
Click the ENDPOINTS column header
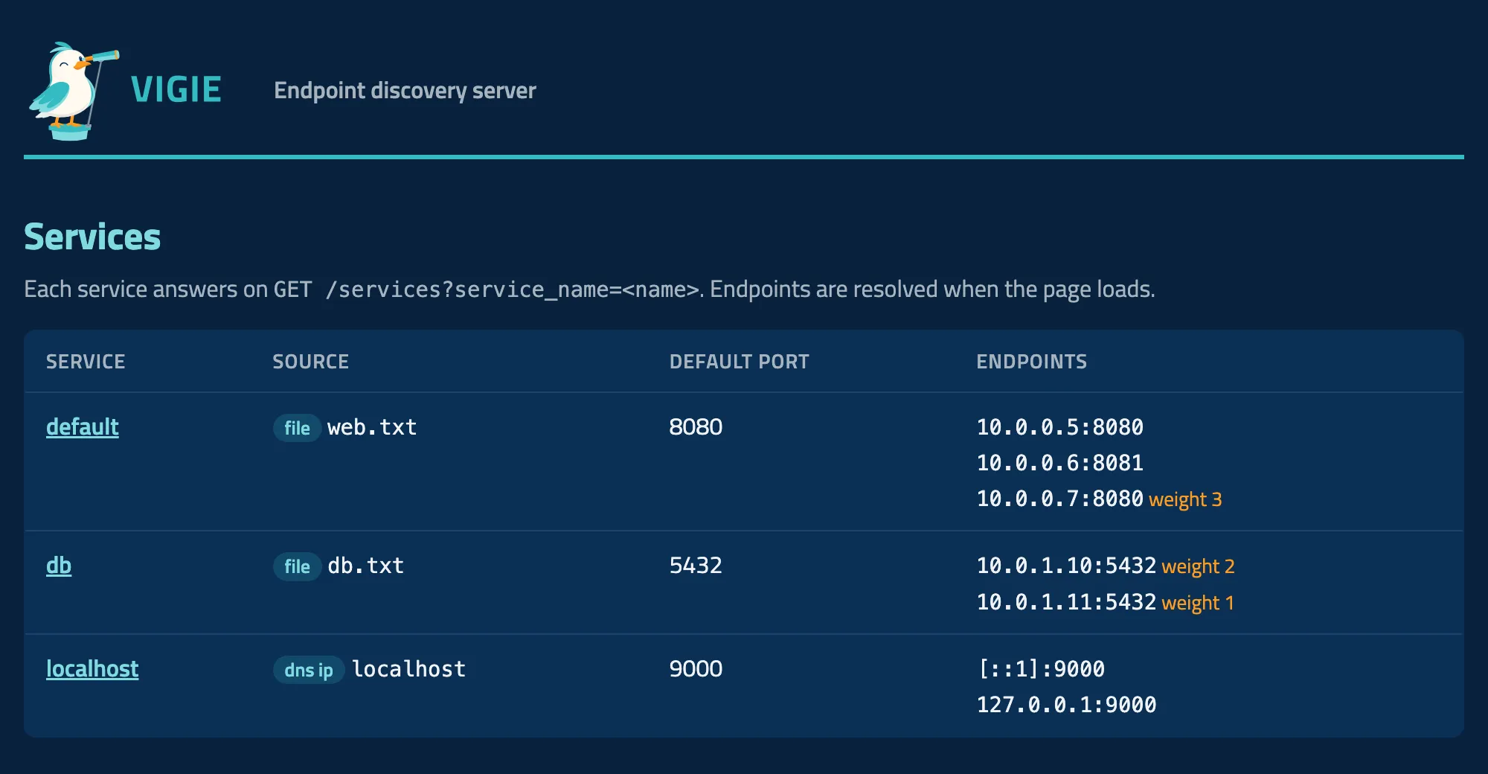(x=1031, y=362)
